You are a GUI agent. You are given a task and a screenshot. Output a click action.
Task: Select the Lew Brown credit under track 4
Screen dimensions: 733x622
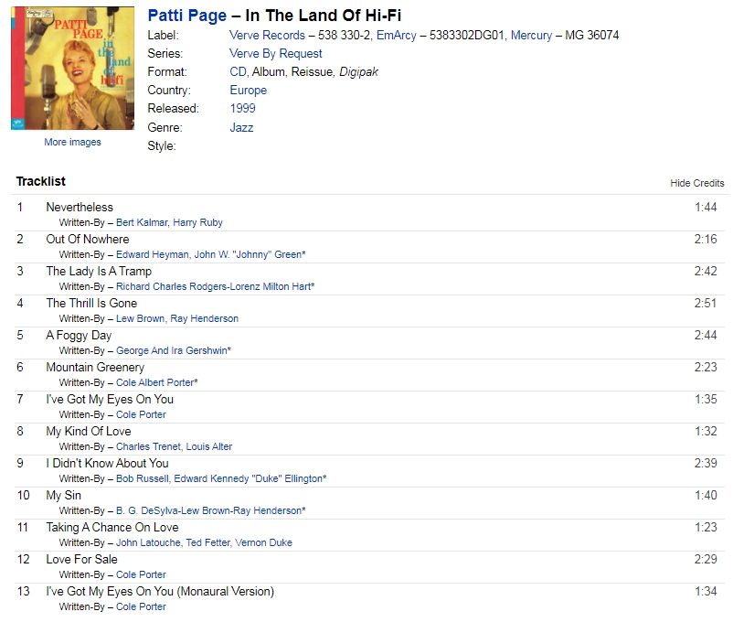coord(140,318)
